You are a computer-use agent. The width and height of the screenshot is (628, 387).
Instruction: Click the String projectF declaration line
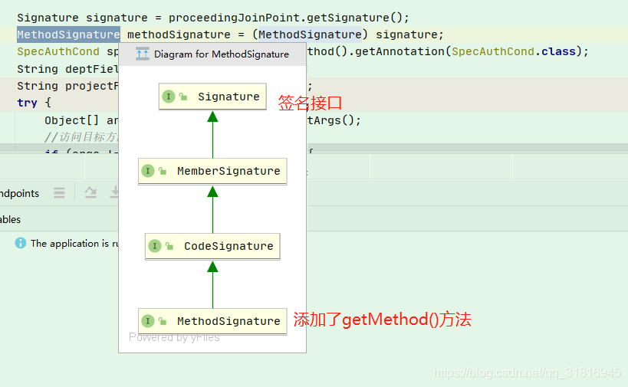(x=67, y=86)
